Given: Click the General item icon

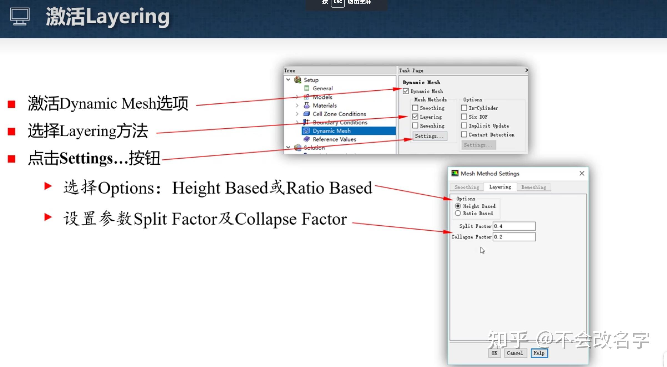Looking at the screenshot, I should click(306, 88).
